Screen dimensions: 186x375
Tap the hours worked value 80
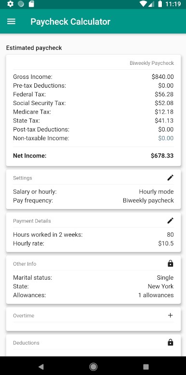170,235
